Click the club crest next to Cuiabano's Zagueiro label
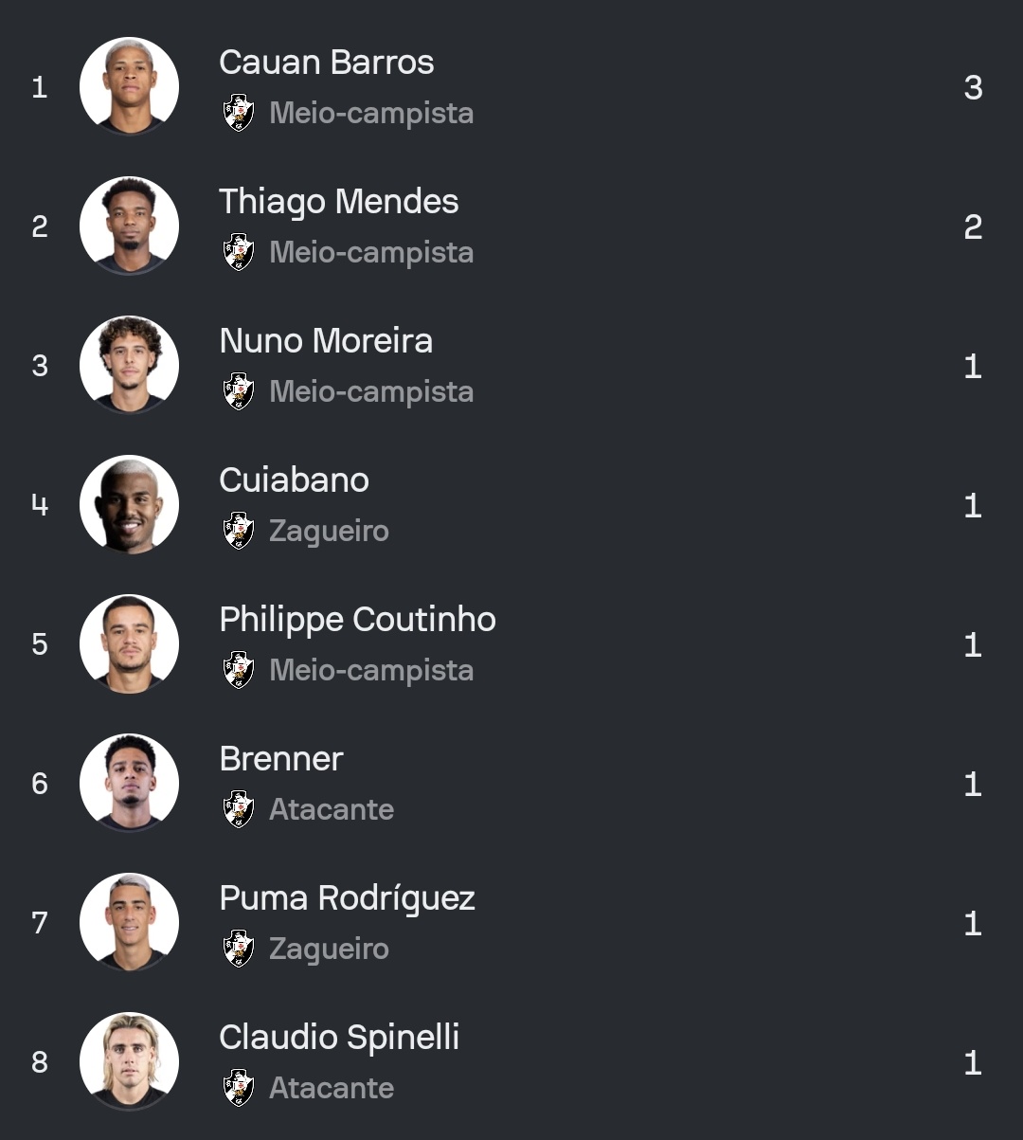 pos(238,531)
